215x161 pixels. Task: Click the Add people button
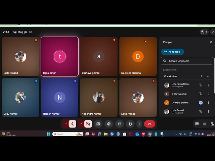(172, 52)
